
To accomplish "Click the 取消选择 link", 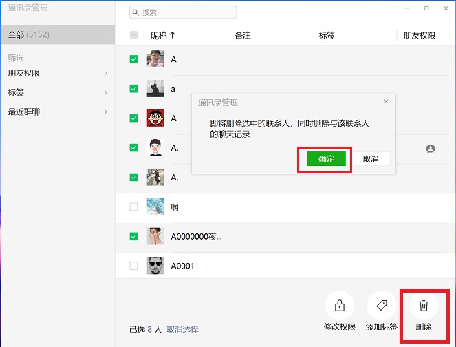I will point(182,329).
